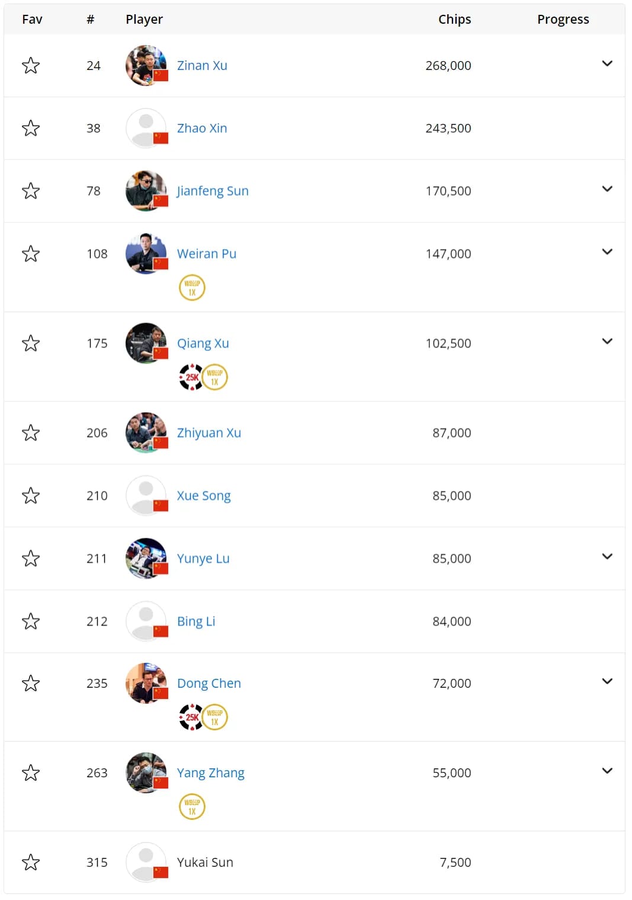Image resolution: width=632 pixels, height=900 pixels.
Task: Favorite Zinan Xu with the star
Action: pos(31,65)
